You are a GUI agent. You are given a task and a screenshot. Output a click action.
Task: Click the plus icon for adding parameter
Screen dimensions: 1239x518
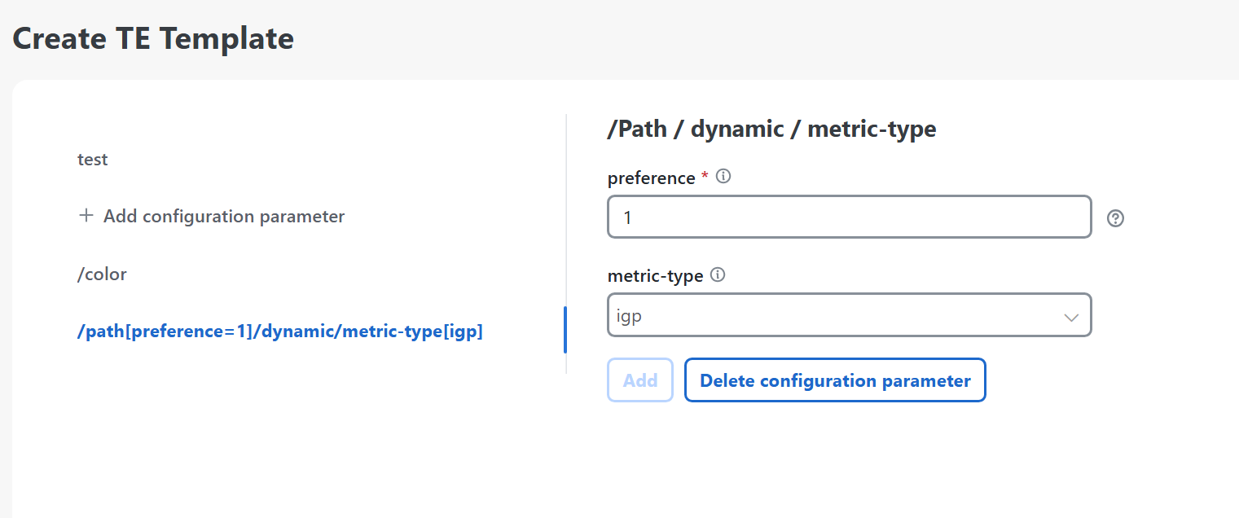(86, 216)
